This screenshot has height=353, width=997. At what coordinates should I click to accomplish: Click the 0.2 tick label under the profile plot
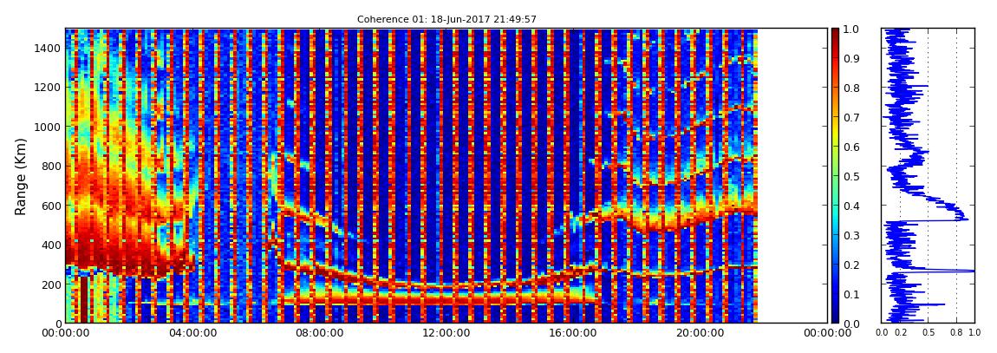tap(900, 333)
